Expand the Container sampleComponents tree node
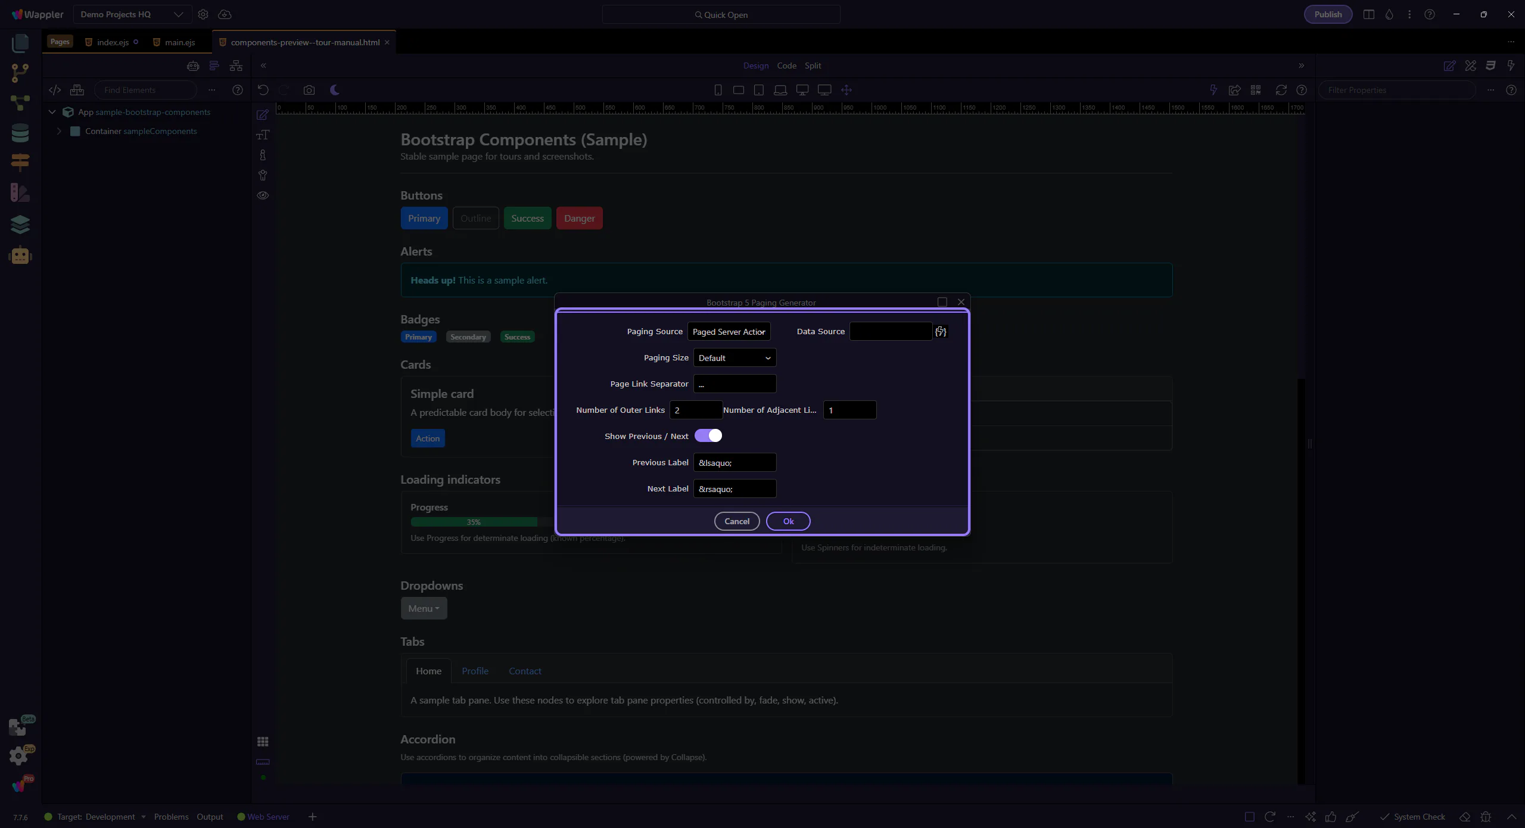Screen dimensions: 1525x828 [59, 131]
